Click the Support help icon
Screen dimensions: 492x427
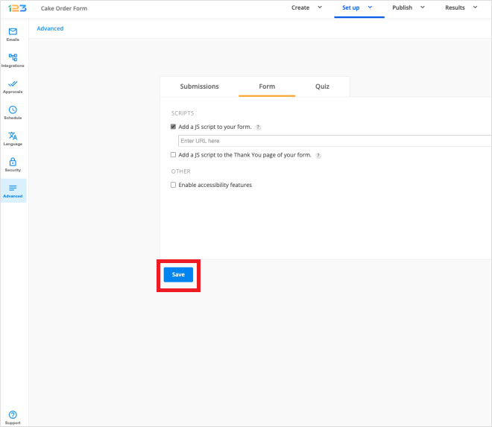click(13, 415)
